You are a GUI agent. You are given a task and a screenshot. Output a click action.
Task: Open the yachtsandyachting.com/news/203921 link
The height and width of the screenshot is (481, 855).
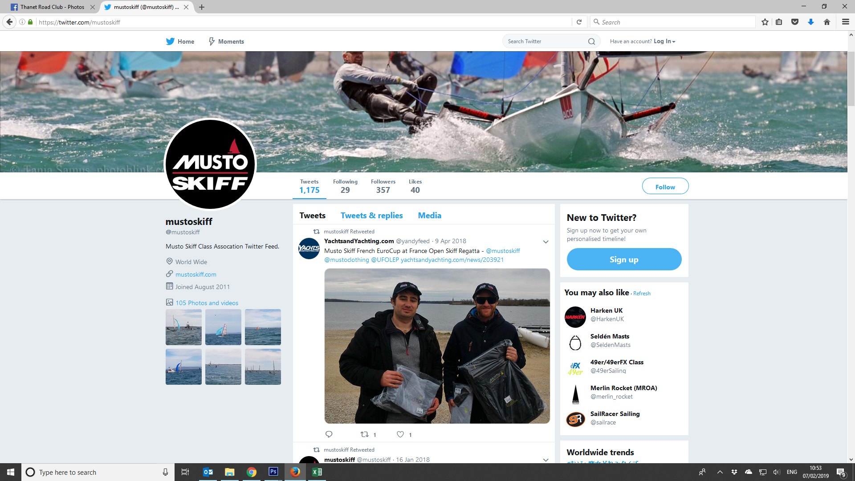[452, 260]
